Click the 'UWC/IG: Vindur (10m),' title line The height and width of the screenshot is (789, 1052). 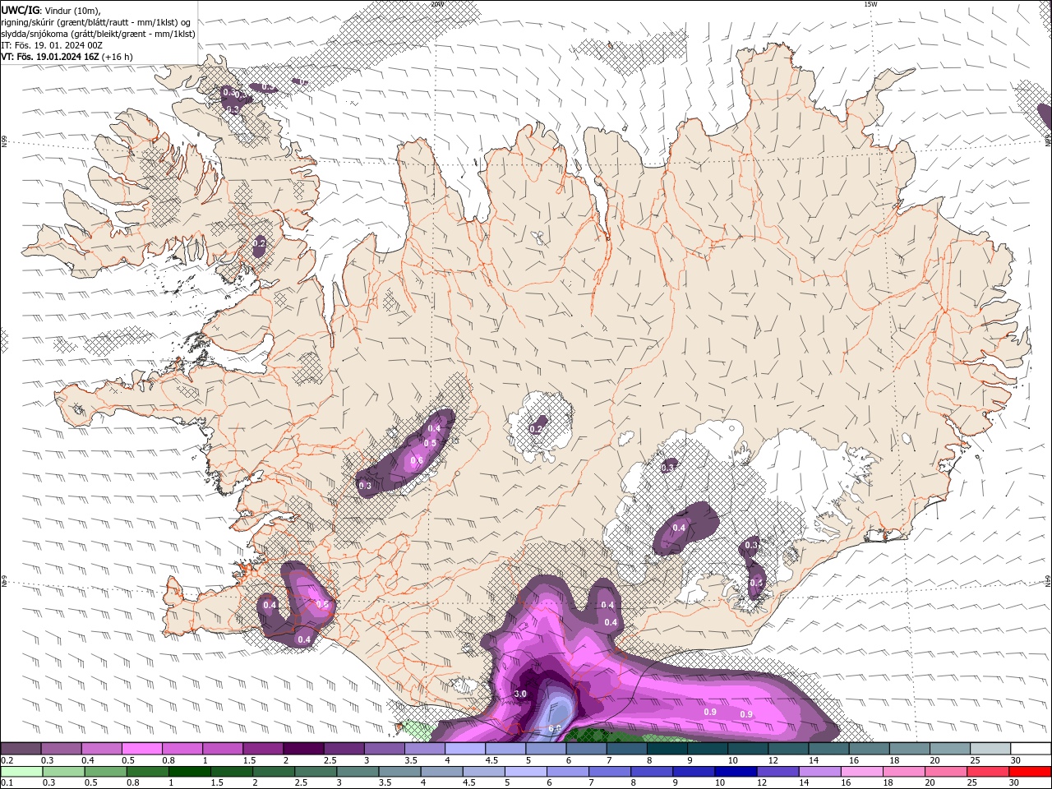click(51, 10)
